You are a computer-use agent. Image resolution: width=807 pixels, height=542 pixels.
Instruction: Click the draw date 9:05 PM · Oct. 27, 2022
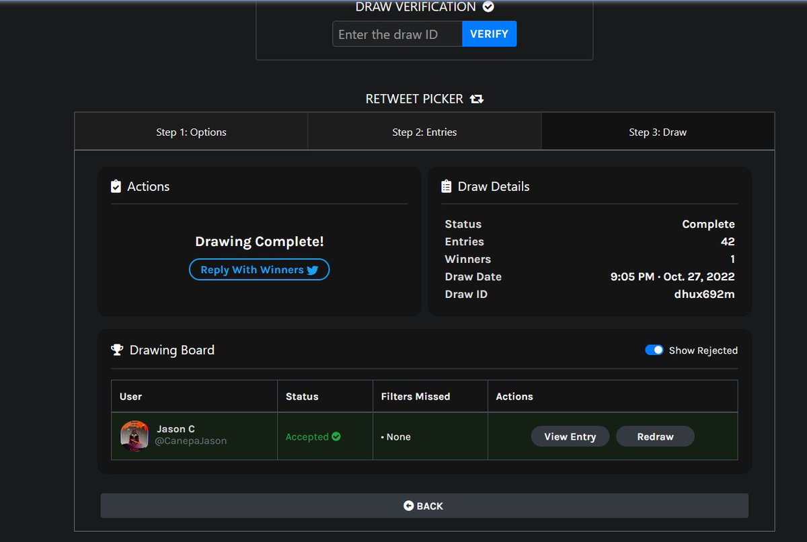[672, 276]
